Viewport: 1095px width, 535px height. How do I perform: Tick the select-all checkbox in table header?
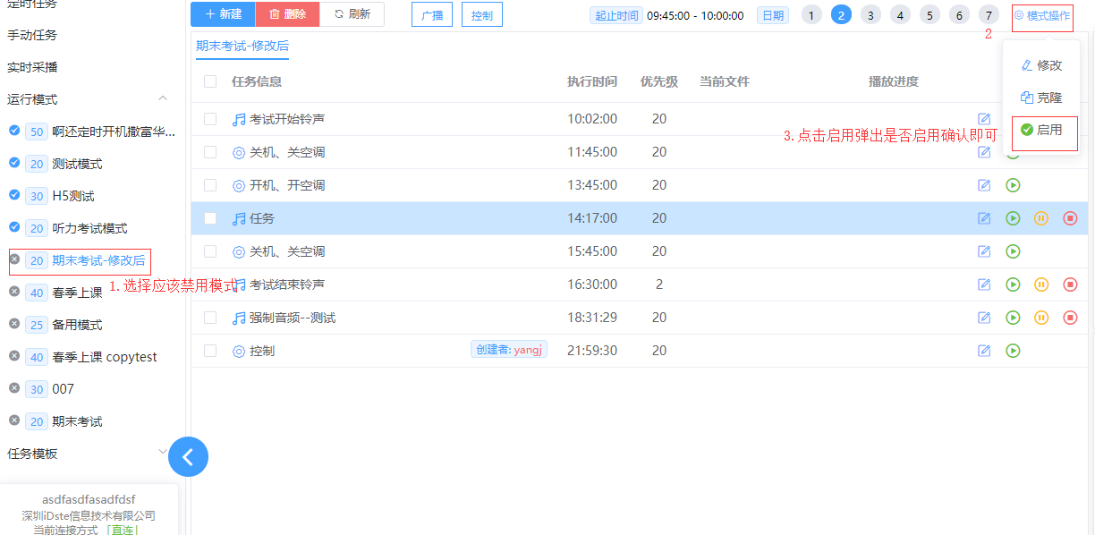pos(210,81)
